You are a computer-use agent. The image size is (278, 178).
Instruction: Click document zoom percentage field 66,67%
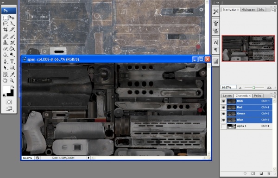[28, 158]
